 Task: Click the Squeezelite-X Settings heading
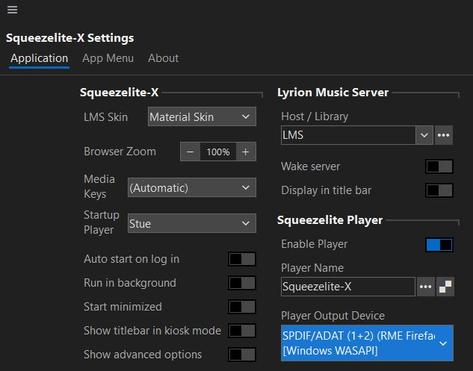tap(70, 38)
